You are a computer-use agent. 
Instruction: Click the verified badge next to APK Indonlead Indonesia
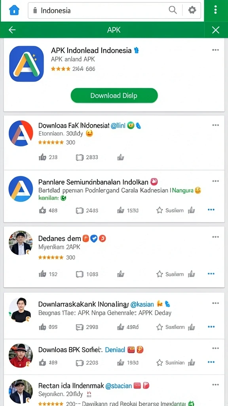(137, 50)
